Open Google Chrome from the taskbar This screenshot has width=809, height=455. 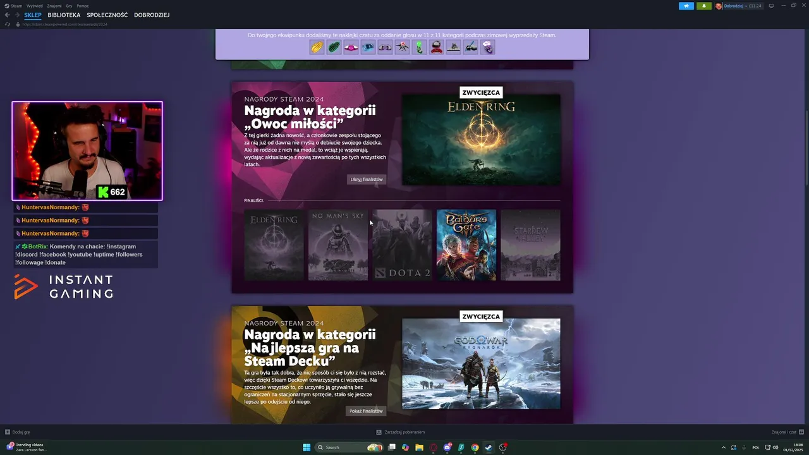[475, 447]
